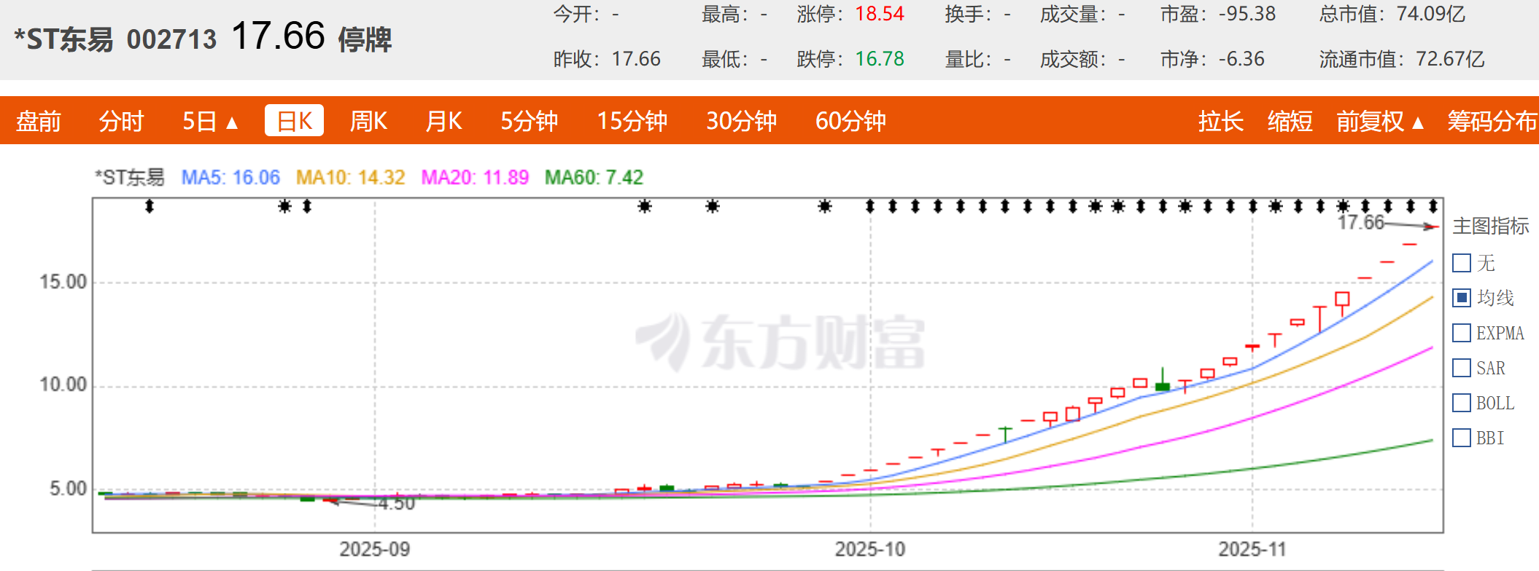Switch to the 盘前 tab
1539x571 pixels.
(x=39, y=121)
